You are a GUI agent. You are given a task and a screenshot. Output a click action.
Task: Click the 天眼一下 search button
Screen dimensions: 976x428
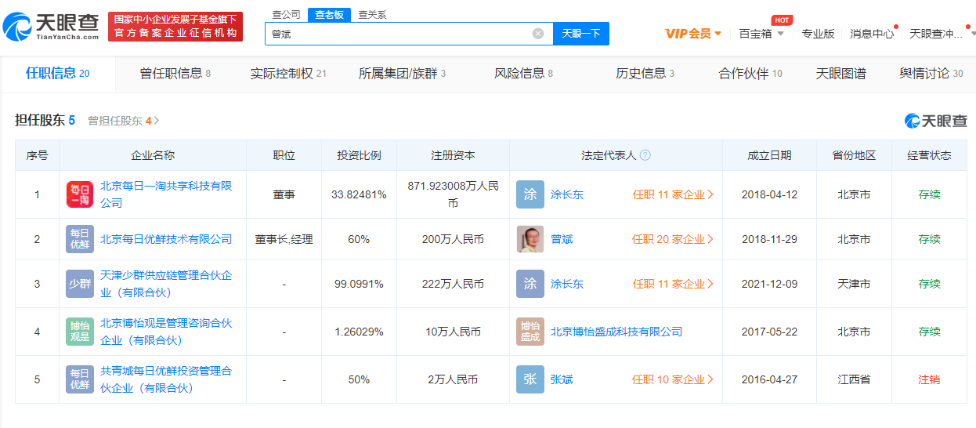click(581, 34)
